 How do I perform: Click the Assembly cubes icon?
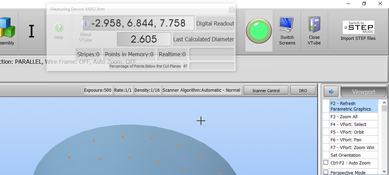coord(6,27)
